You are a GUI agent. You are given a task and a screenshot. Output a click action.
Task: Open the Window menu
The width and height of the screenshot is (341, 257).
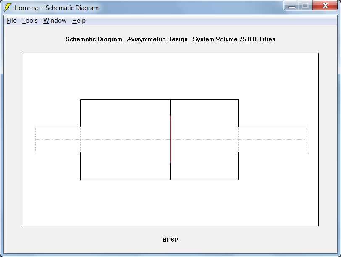tap(55, 21)
